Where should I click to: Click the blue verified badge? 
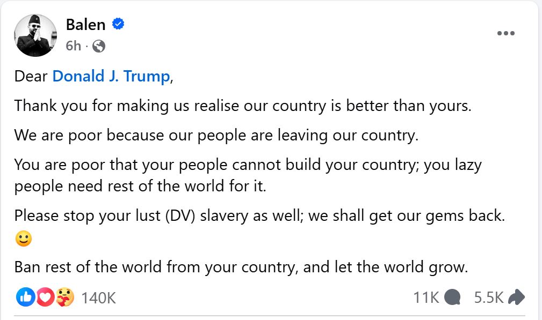tap(118, 24)
